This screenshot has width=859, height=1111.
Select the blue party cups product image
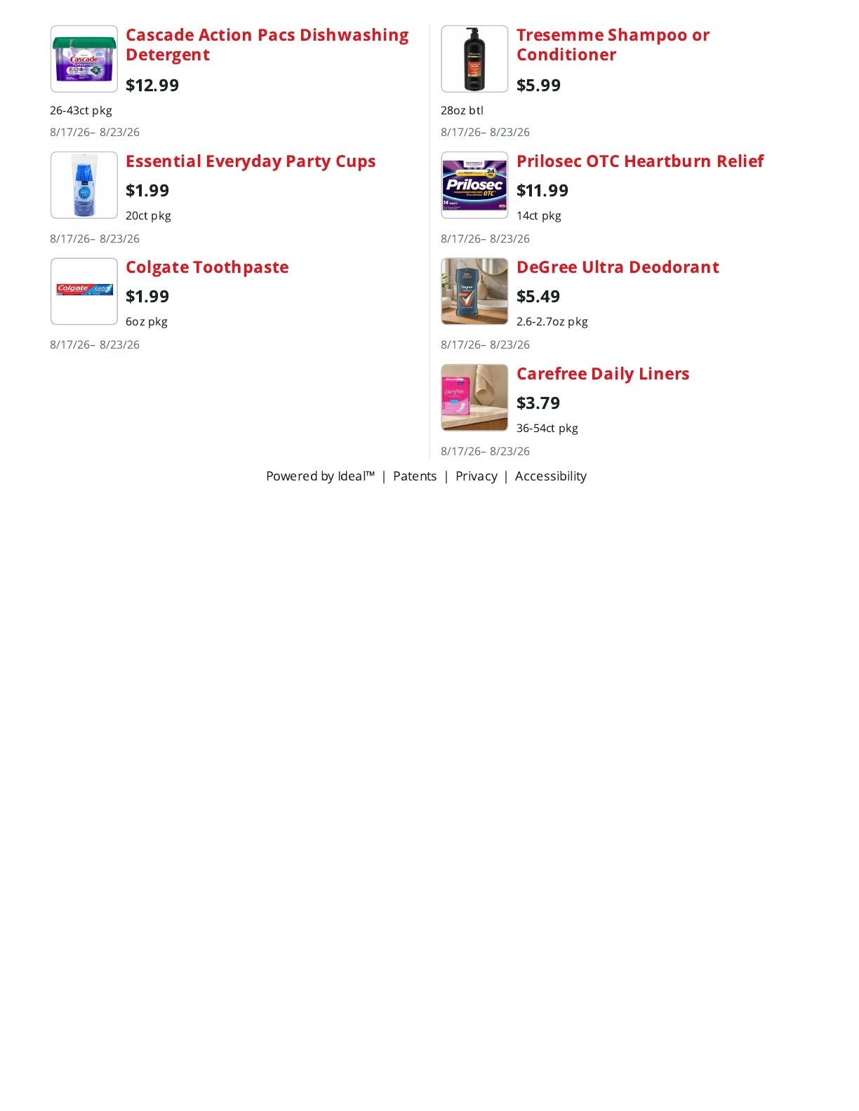tap(84, 185)
